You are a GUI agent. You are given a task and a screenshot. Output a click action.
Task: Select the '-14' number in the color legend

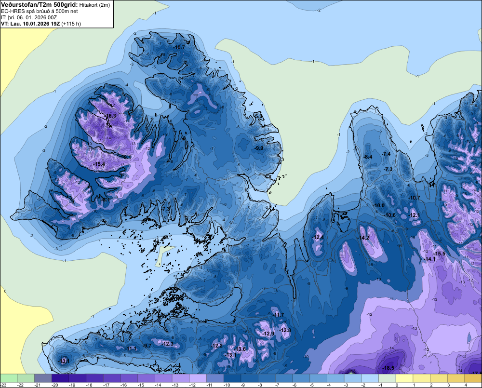click(158, 385)
